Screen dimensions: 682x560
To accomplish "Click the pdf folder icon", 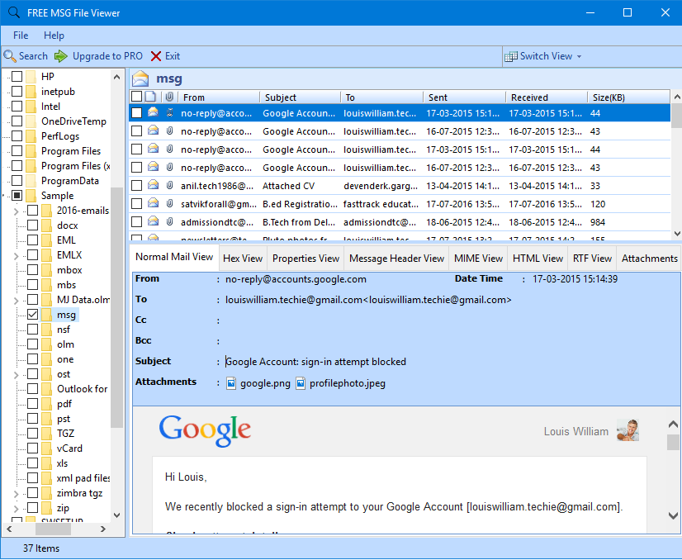I will (x=47, y=404).
